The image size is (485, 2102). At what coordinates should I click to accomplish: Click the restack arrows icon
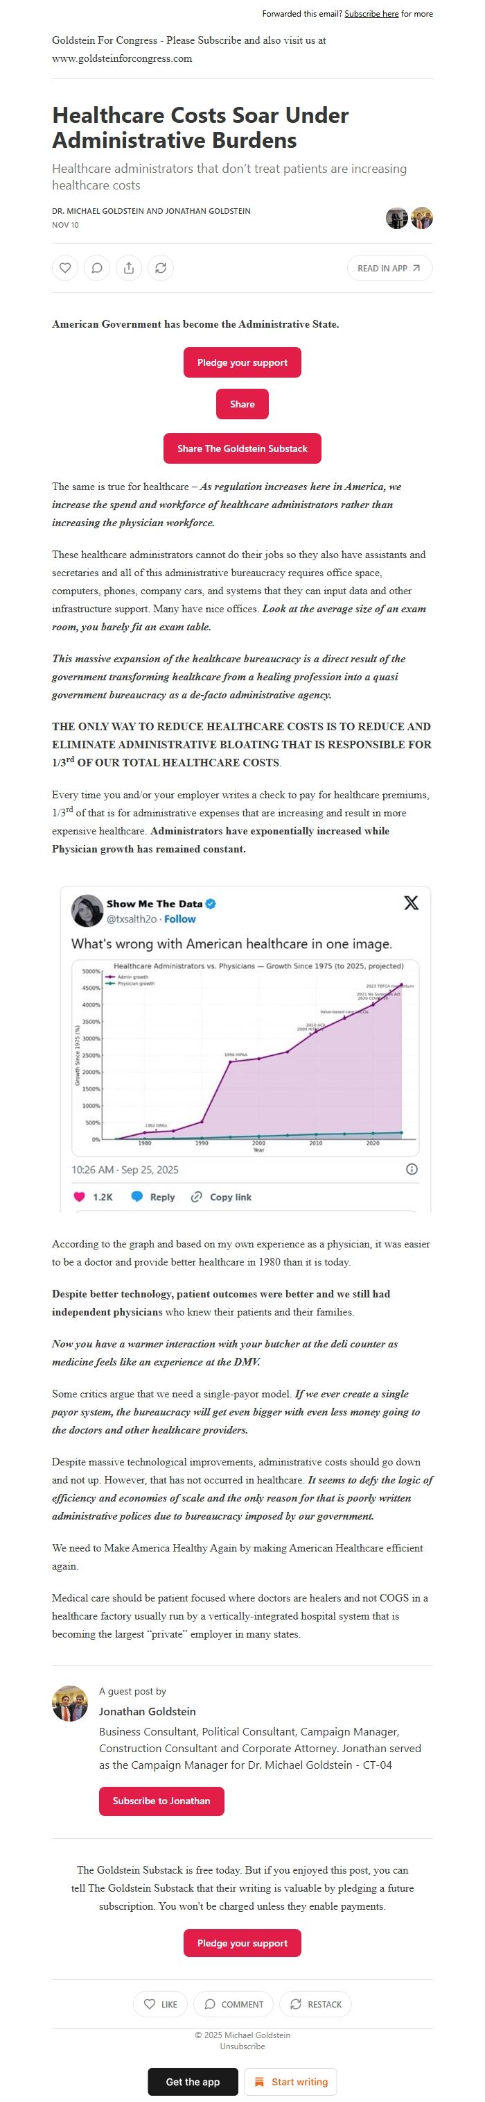coord(161,268)
